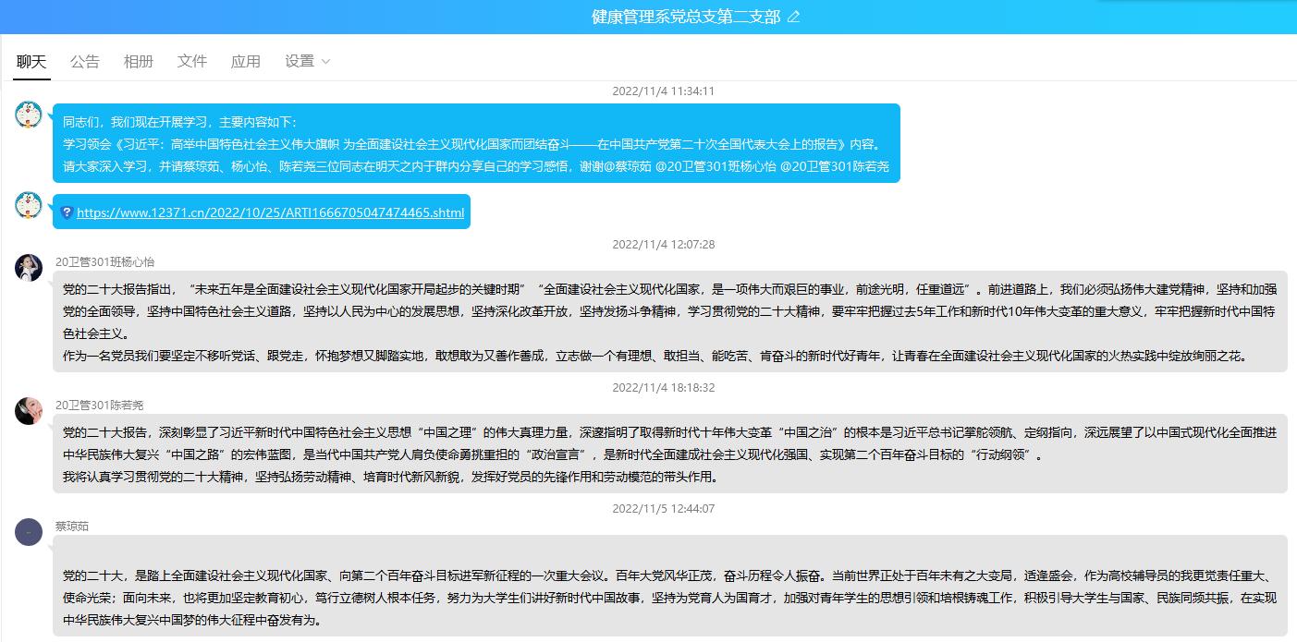Image resolution: width=1297 pixels, height=642 pixels.
Task: Click the group title 健康管理系党总支第二支部
Action: (x=686, y=17)
